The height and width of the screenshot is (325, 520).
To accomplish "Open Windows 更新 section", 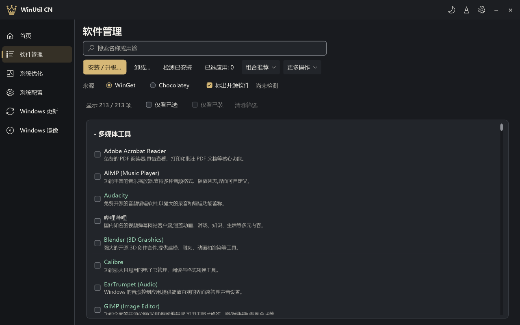I will 37,111.
